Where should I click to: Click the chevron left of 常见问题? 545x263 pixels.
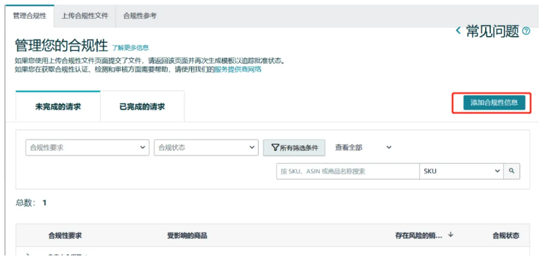click(x=458, y=31)
